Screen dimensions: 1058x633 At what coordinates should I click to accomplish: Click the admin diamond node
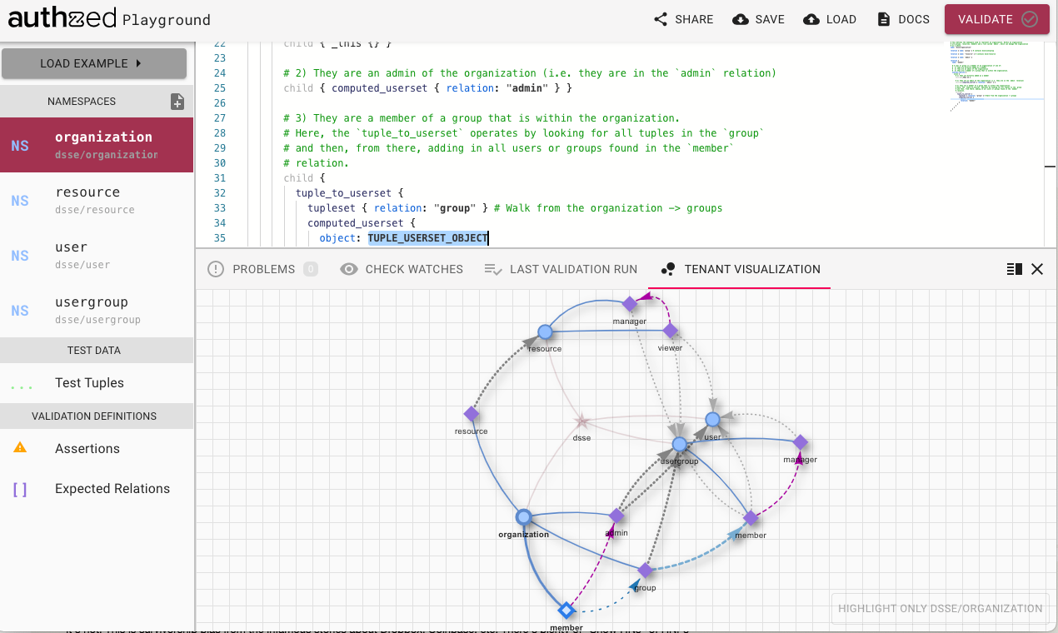(616, 516)
